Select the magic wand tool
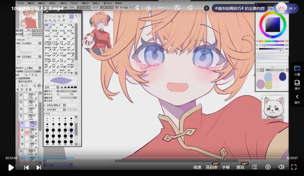304x176 pixels. tap(55, 16)
